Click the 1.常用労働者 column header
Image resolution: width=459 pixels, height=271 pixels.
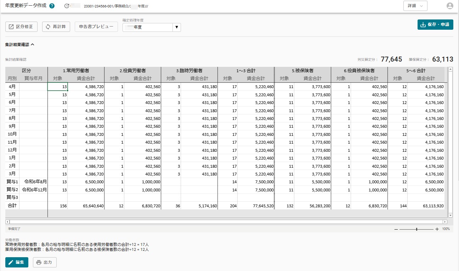pyautogui.click(x=76, y=71)
